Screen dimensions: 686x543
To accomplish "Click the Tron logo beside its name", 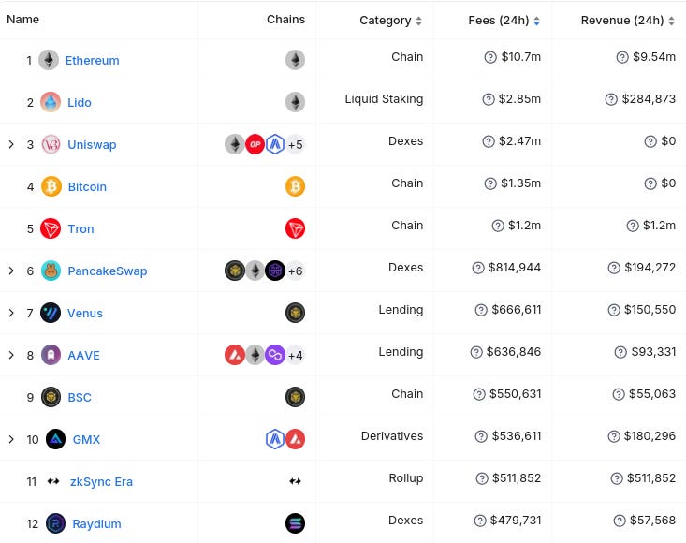I will 51,228.
